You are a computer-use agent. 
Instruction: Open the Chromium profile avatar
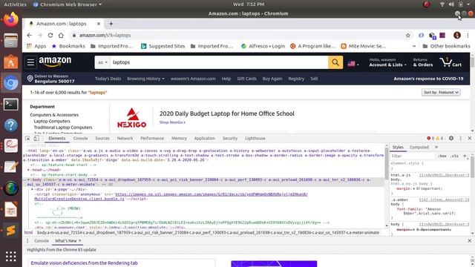coord(457,35)
